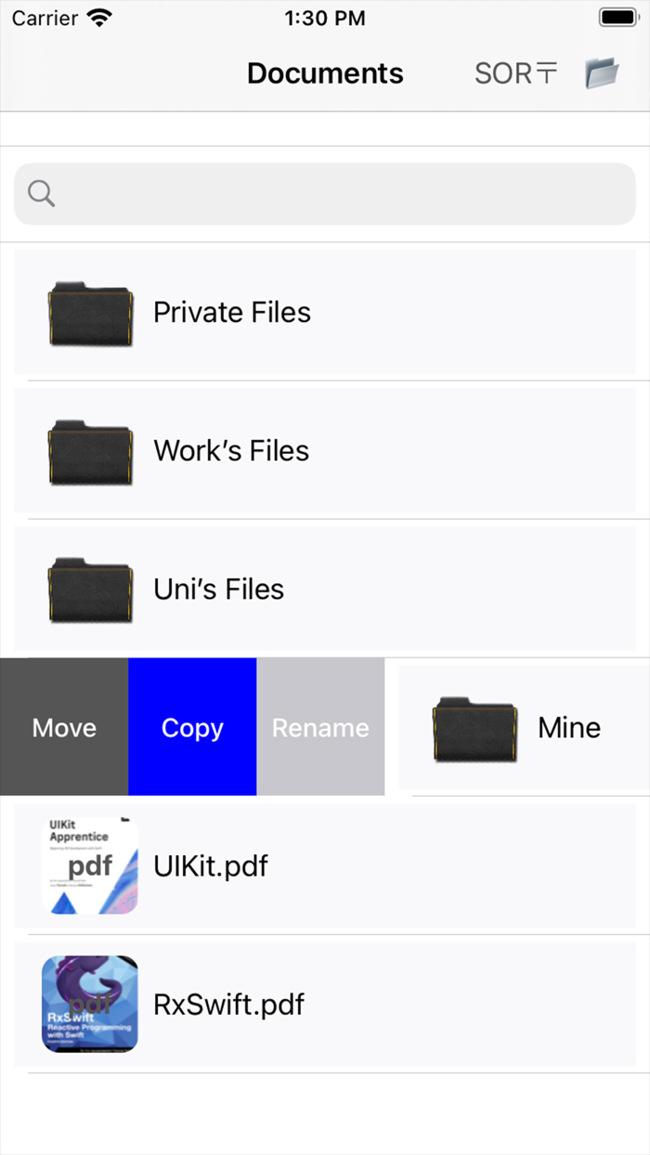
Task: Open the RxSwift.pdf file
Action: pyautogui.click(x=228, y=1004)
